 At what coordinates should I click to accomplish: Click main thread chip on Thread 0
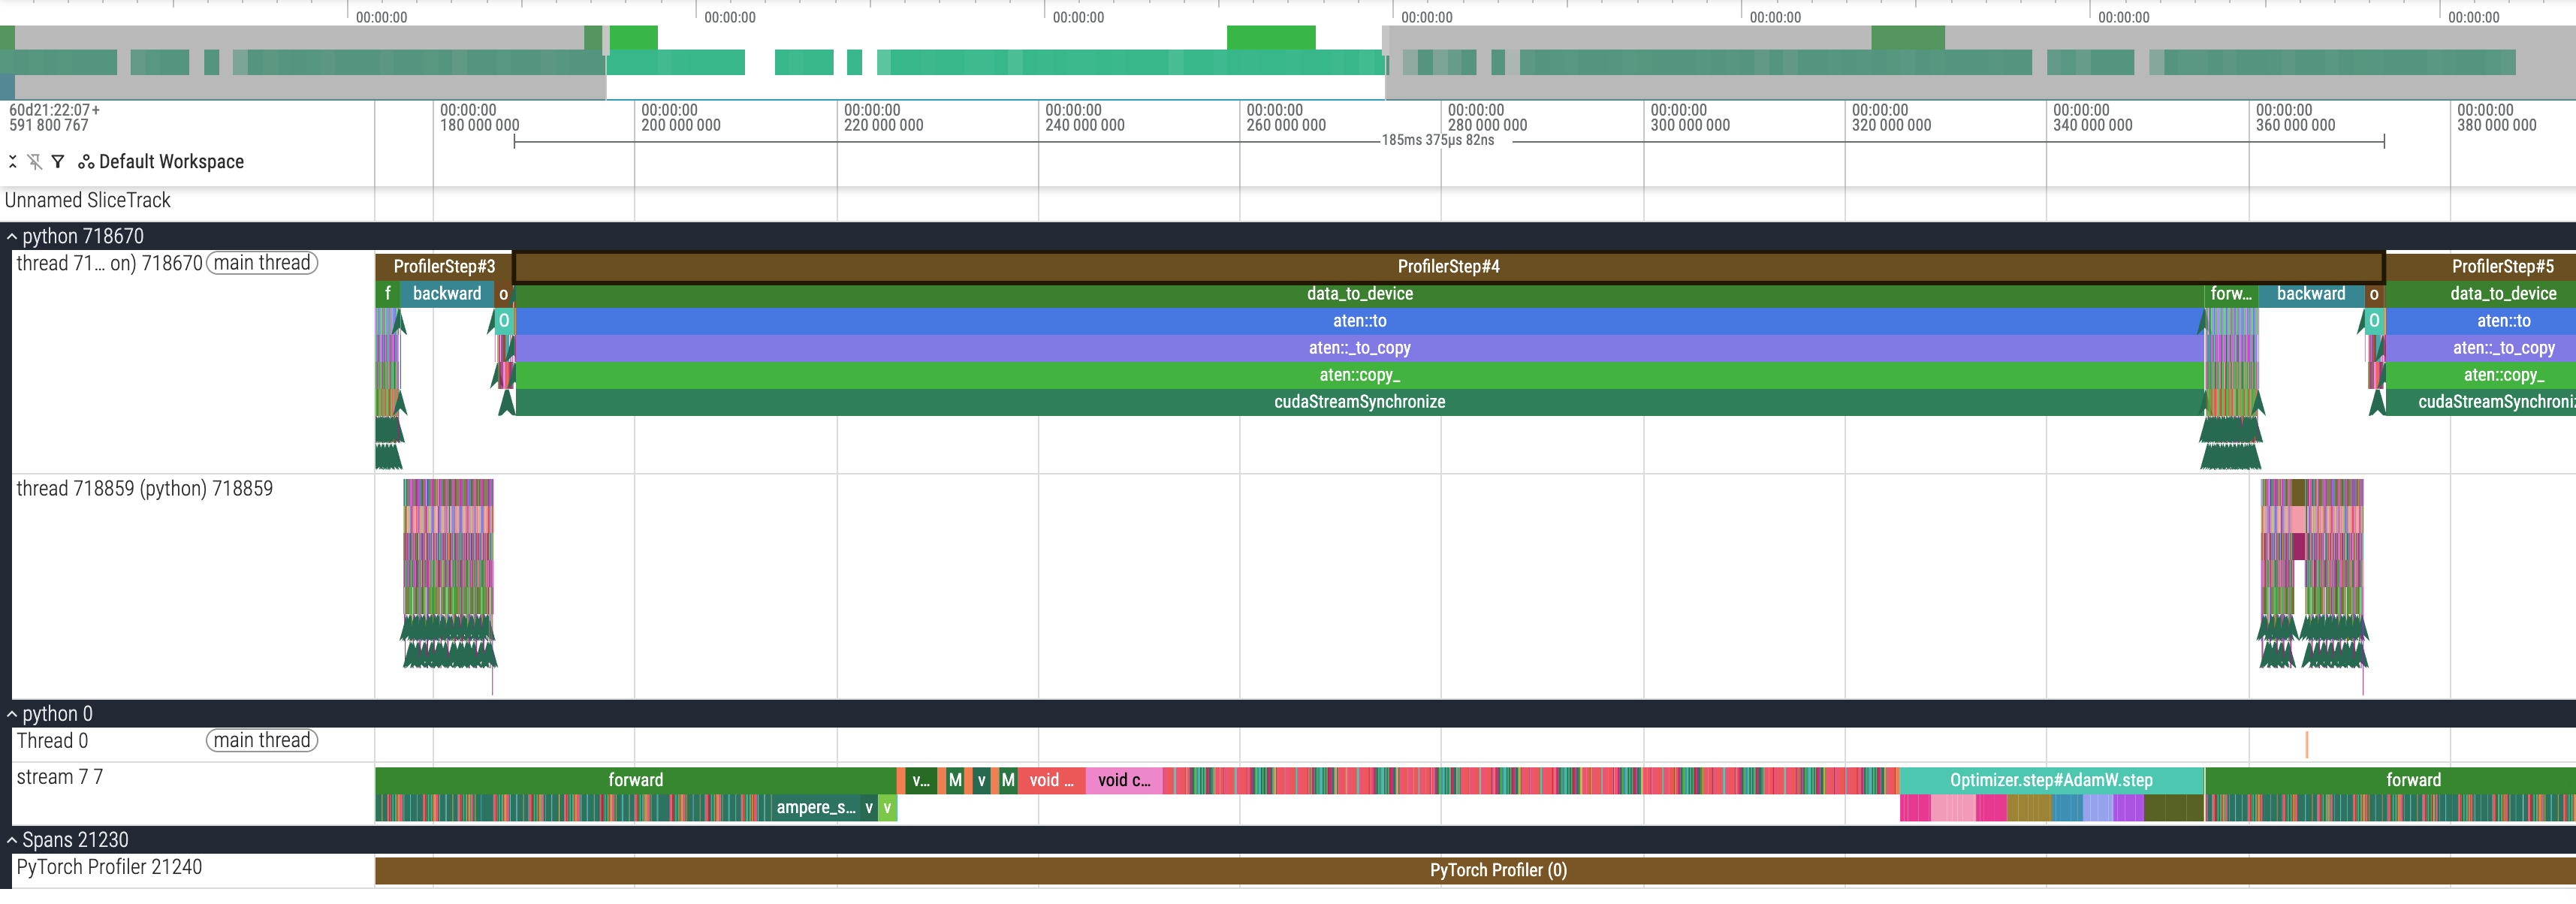click(262, 741)
